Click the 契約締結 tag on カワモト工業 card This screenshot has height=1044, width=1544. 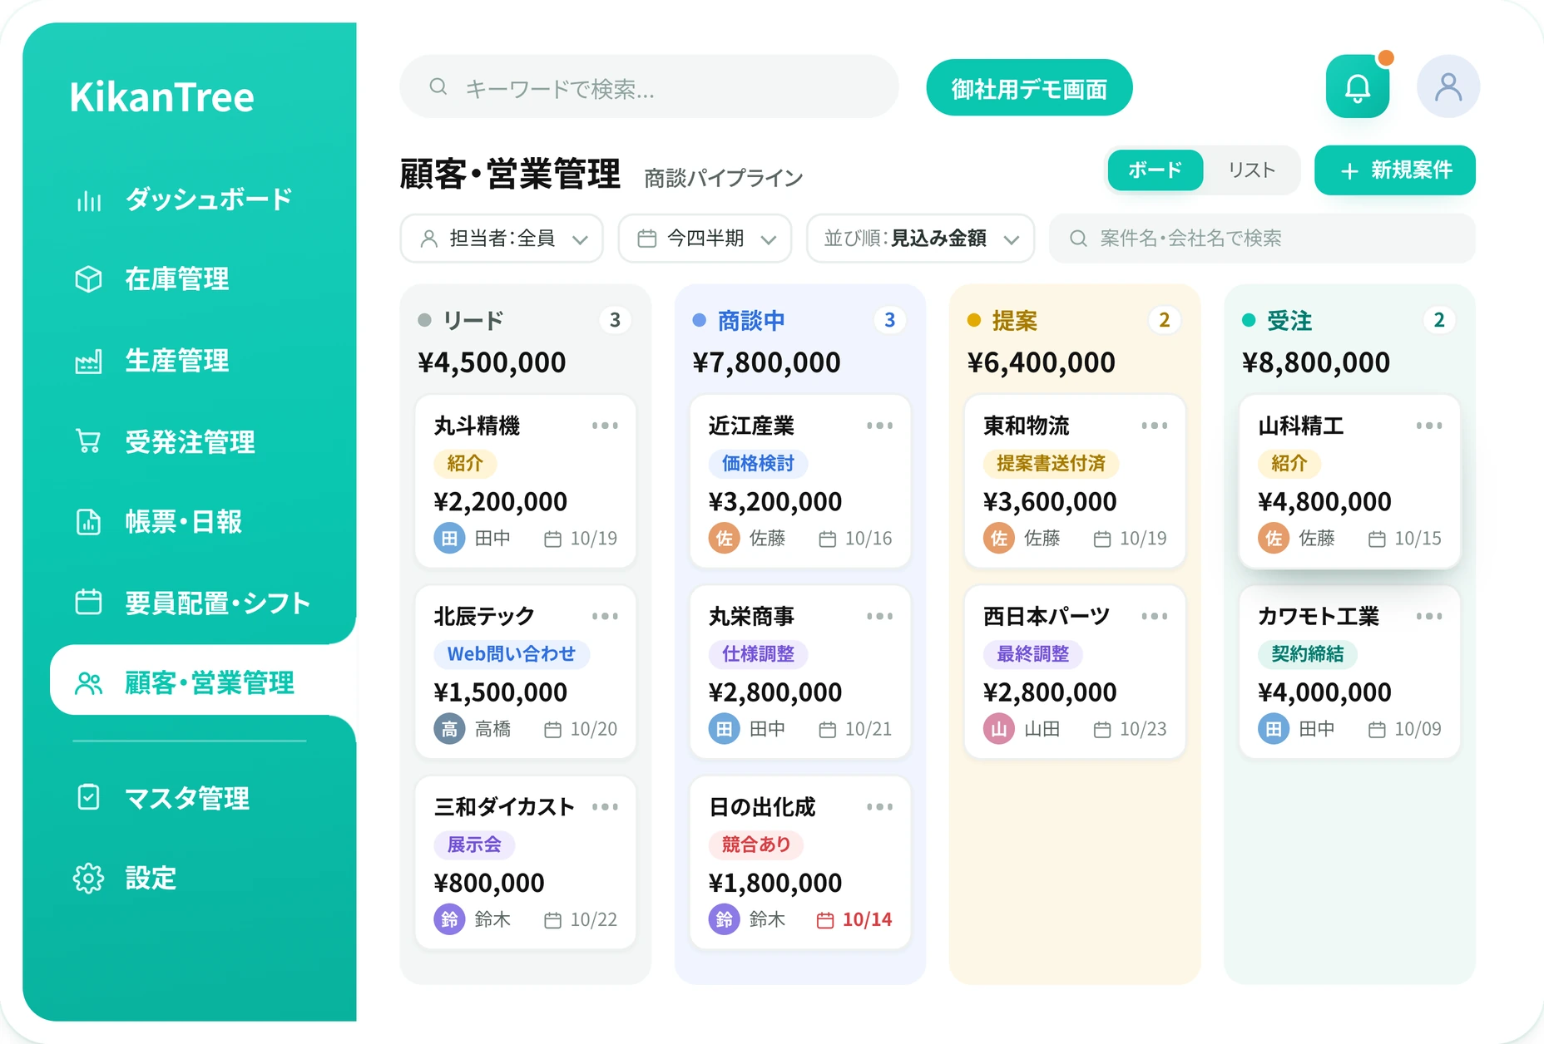pyautogui.click(x=1307, y=654)
